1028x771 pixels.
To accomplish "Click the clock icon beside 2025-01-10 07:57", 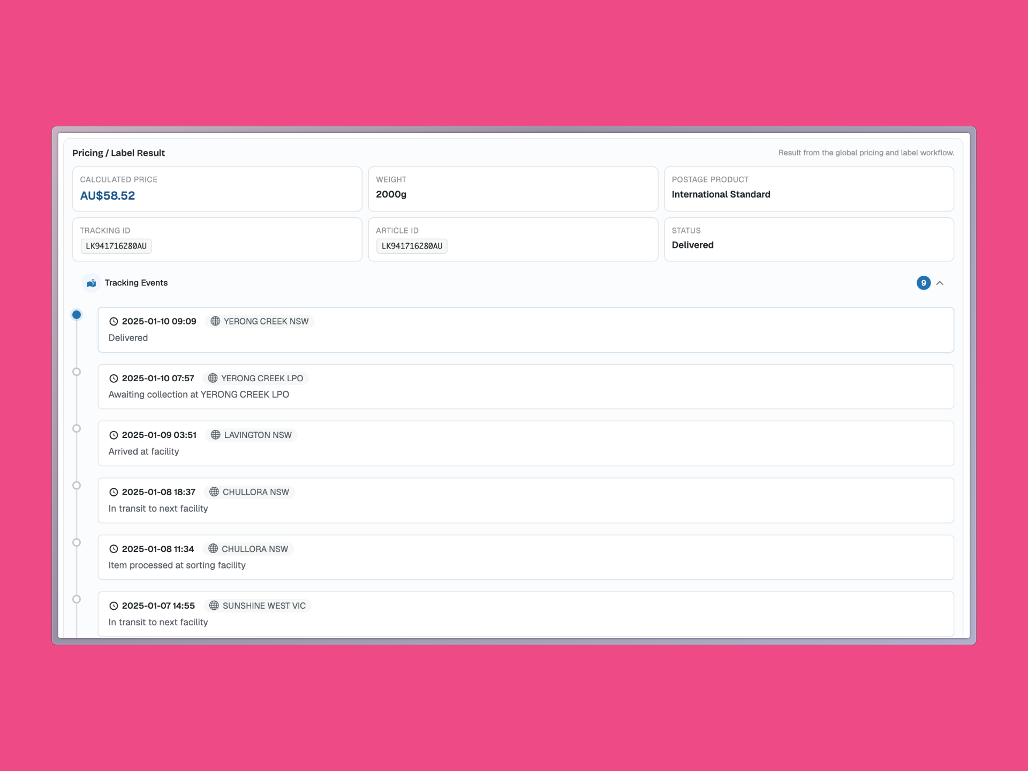I will 114,378.
